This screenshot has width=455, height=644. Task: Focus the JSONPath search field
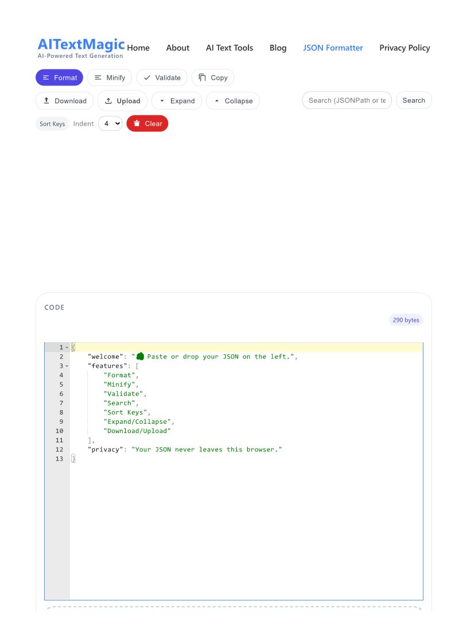[347, 100]
